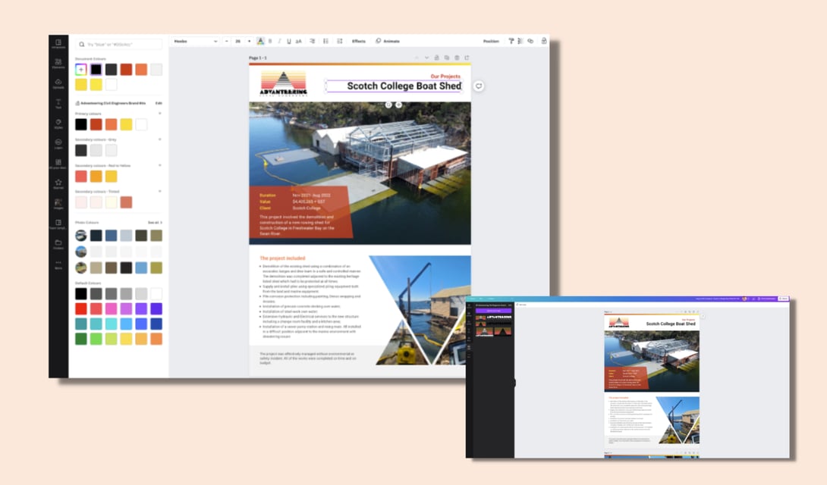
Task: Collapse the Secondary colours Tinted section
Action: (160, 191)
